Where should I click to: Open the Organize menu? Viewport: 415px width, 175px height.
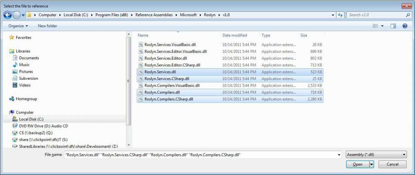[18, 26]
